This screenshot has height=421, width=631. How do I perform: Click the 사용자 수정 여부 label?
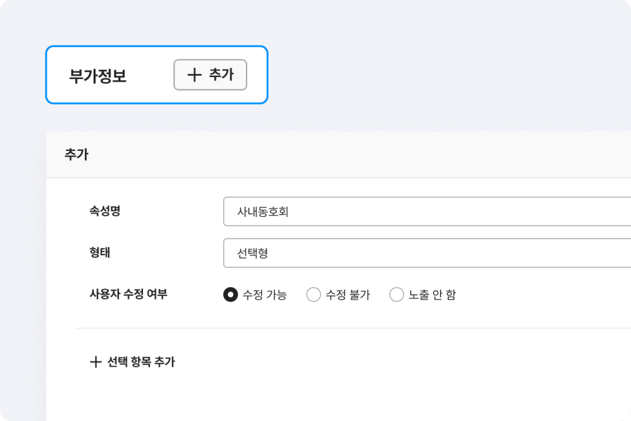click(128, 294)
